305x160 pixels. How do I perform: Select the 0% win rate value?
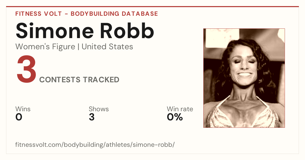[175, 117]
